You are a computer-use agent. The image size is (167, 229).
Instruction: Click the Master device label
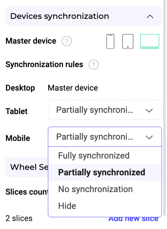31,41
